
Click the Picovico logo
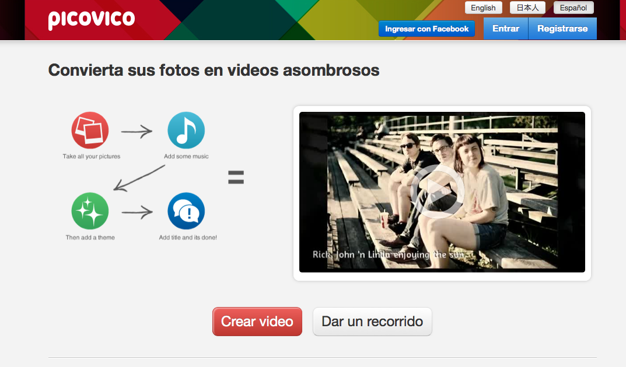click(91, 20)
